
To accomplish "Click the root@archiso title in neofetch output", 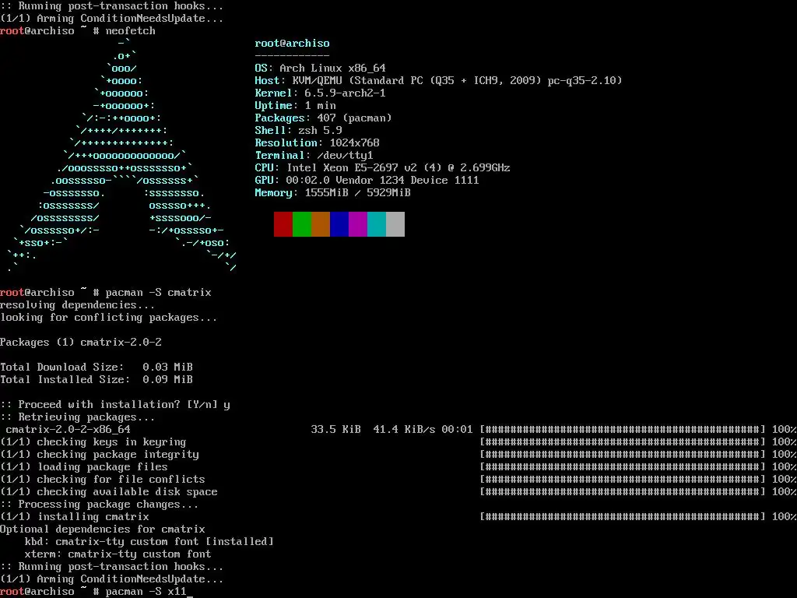I will point(293,44).
